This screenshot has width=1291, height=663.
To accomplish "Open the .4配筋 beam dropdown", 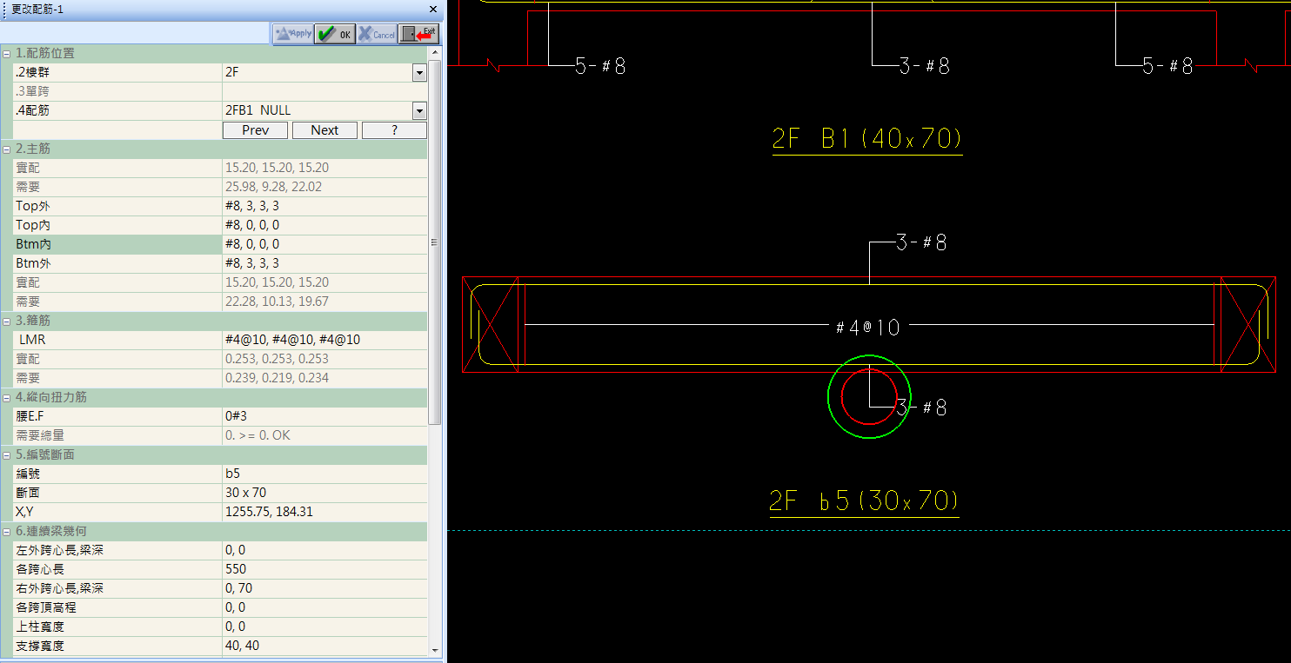I will (419, 110).
